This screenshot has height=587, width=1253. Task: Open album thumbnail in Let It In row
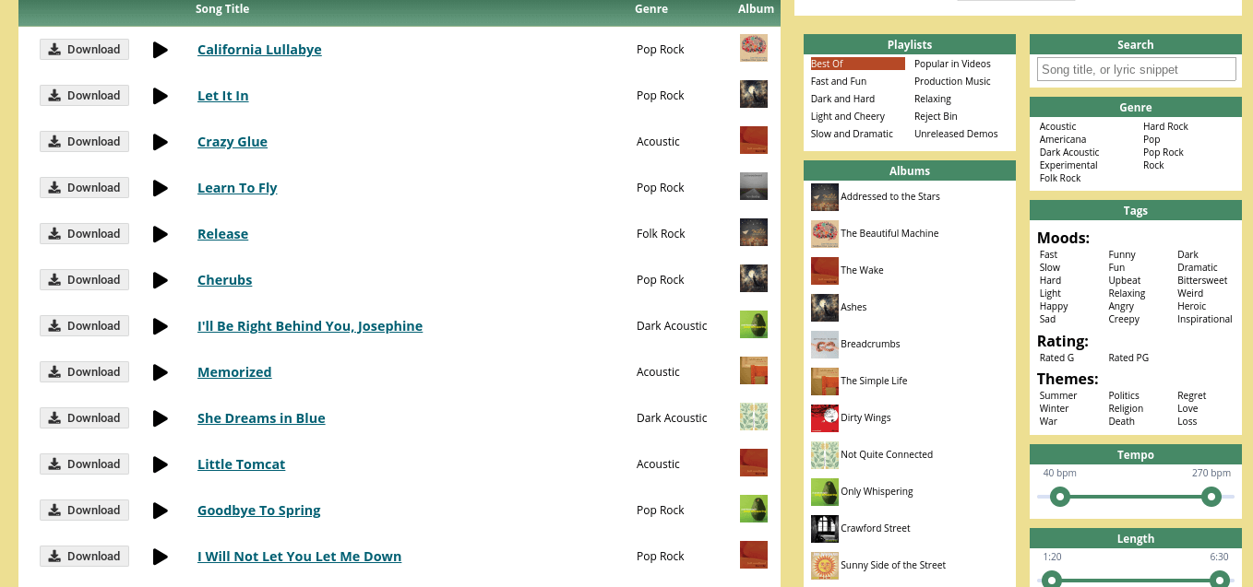tap(754, 94)
